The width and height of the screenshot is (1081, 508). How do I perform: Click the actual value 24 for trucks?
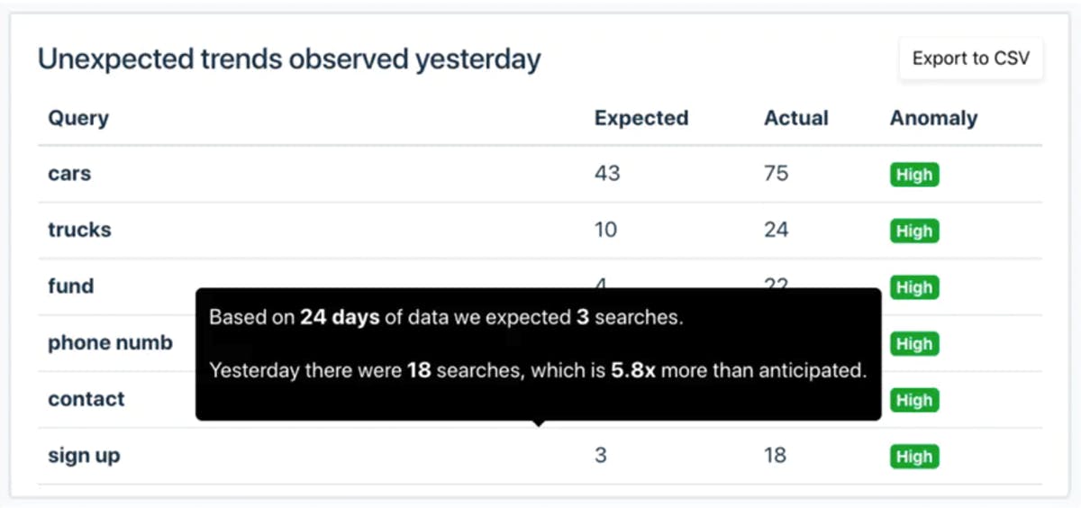[x=776, y=230]
